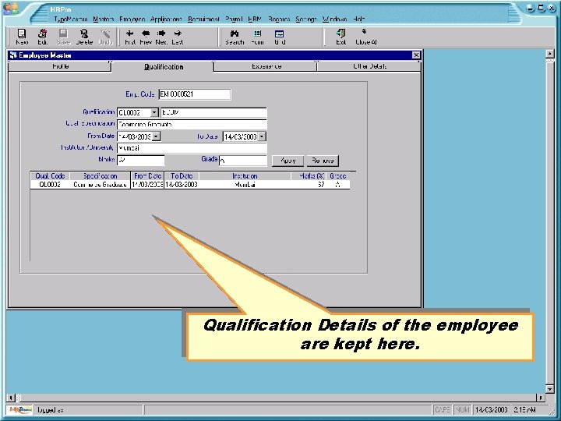Image resolution: width=561 pixels, height=421 pixels.
Task: Click the Institution column header
Action: 245,176
